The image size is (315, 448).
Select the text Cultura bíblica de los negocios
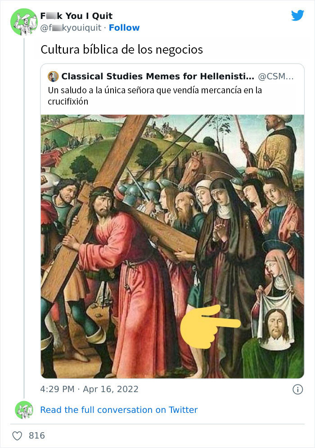click(121, 50)
